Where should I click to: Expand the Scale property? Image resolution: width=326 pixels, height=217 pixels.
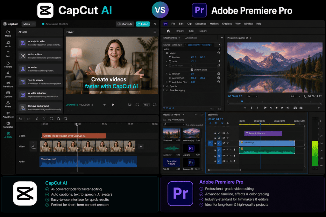166,61
